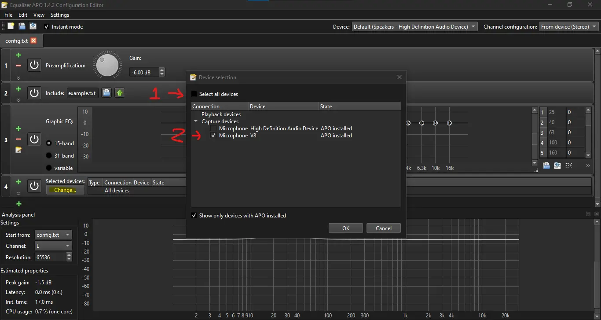Disable Instant mode
This screenshot has width=601, height=320.
[x=47, y=27]
